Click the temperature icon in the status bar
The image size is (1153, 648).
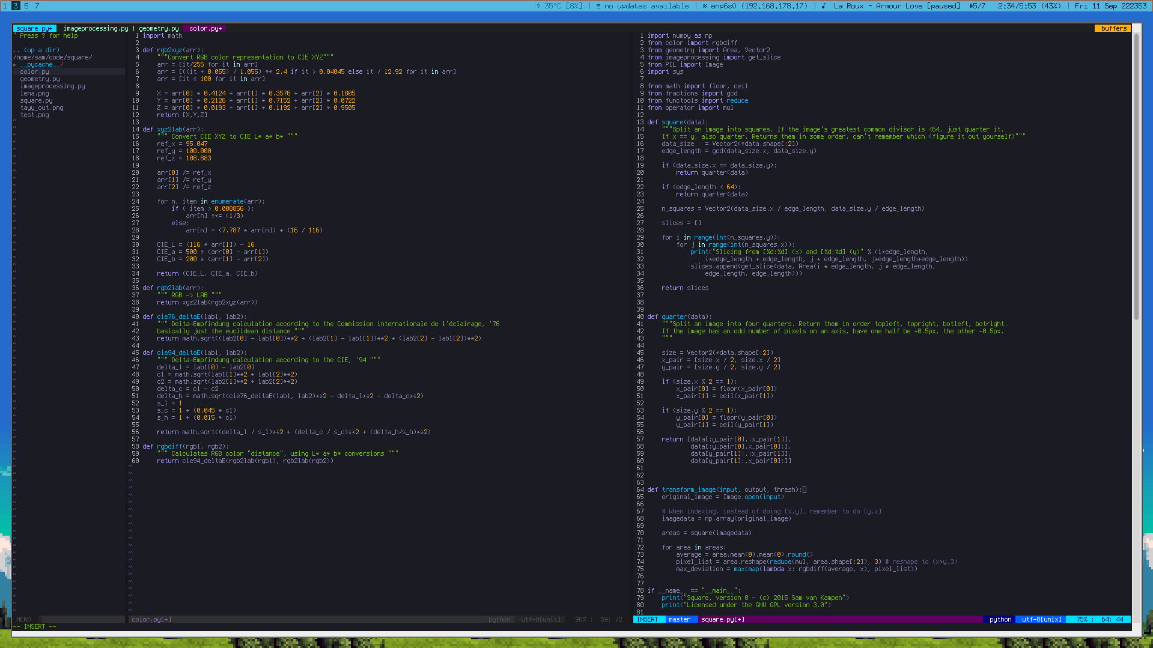[538, 6]
